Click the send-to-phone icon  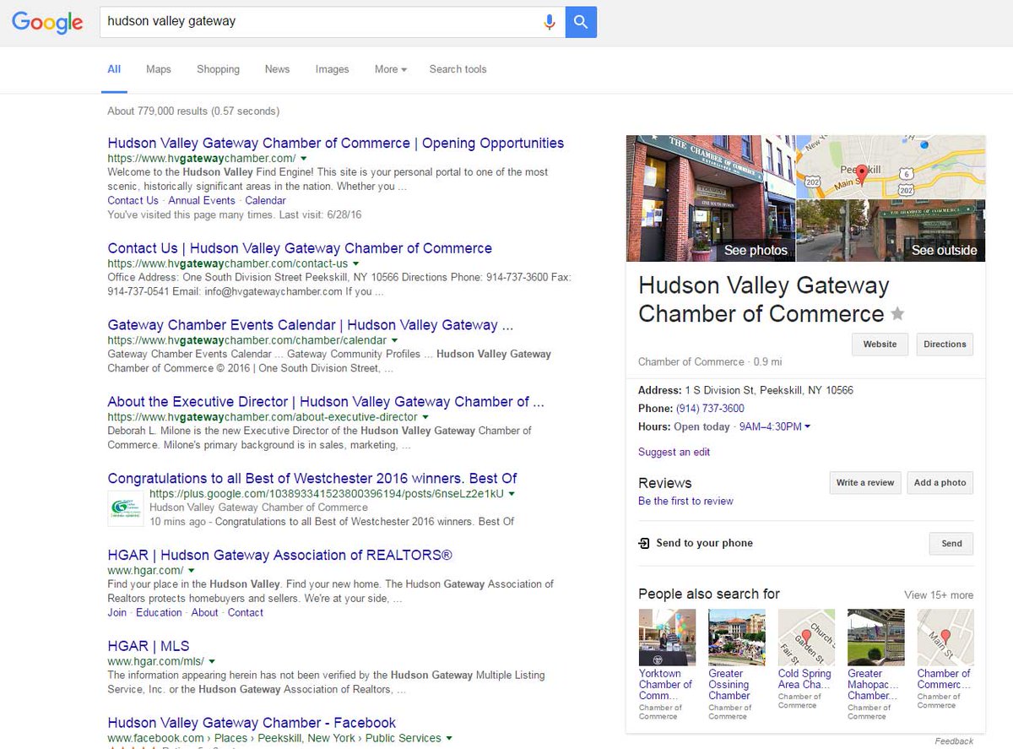point(645,543)
